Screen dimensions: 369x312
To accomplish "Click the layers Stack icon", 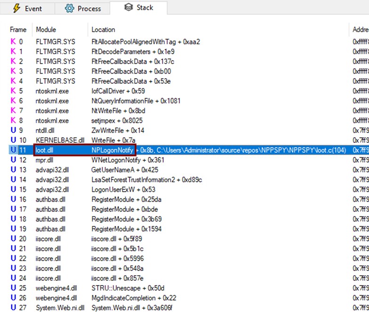I will pos(128,8).
